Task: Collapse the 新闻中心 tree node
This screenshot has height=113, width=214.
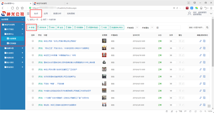Action: [22, 34]
